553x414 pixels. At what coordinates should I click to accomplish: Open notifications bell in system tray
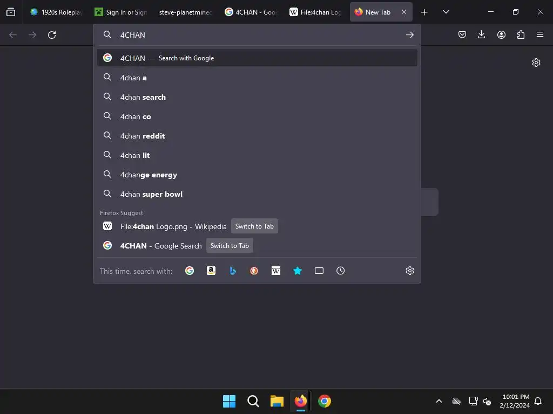point(538,401)
